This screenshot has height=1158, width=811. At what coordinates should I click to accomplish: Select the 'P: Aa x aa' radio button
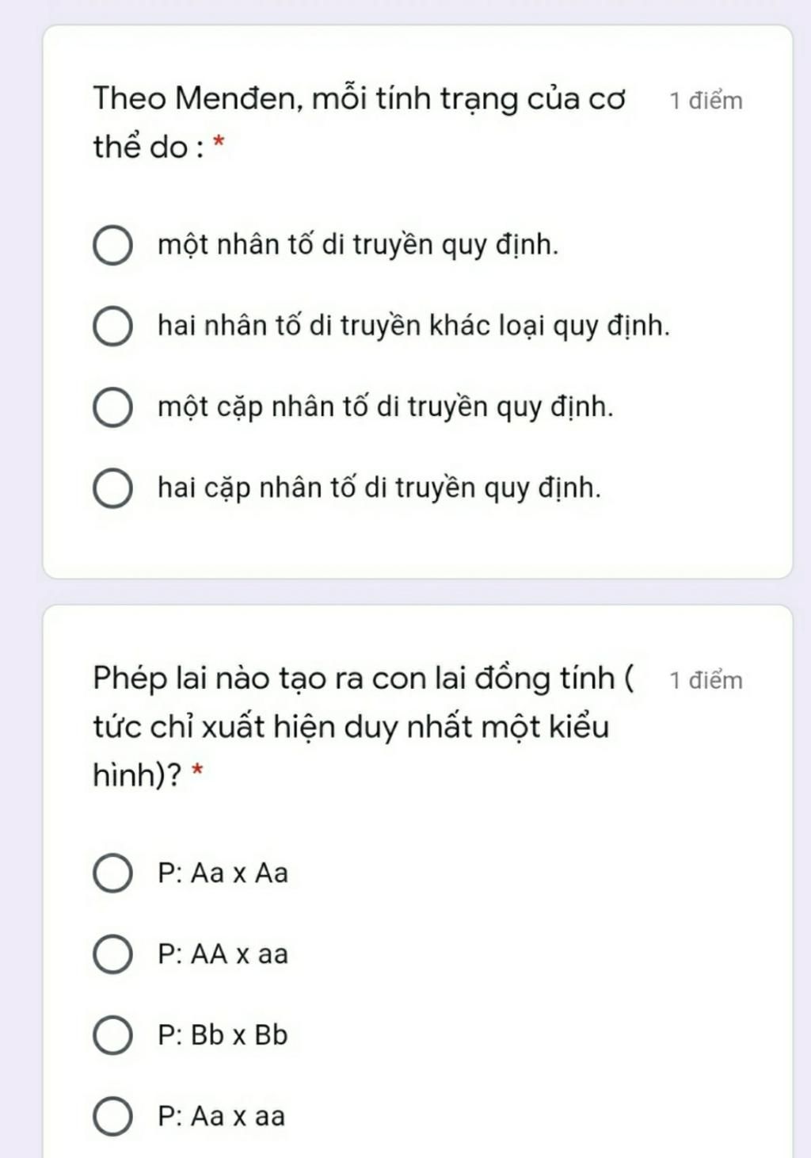coord(112,1116)
